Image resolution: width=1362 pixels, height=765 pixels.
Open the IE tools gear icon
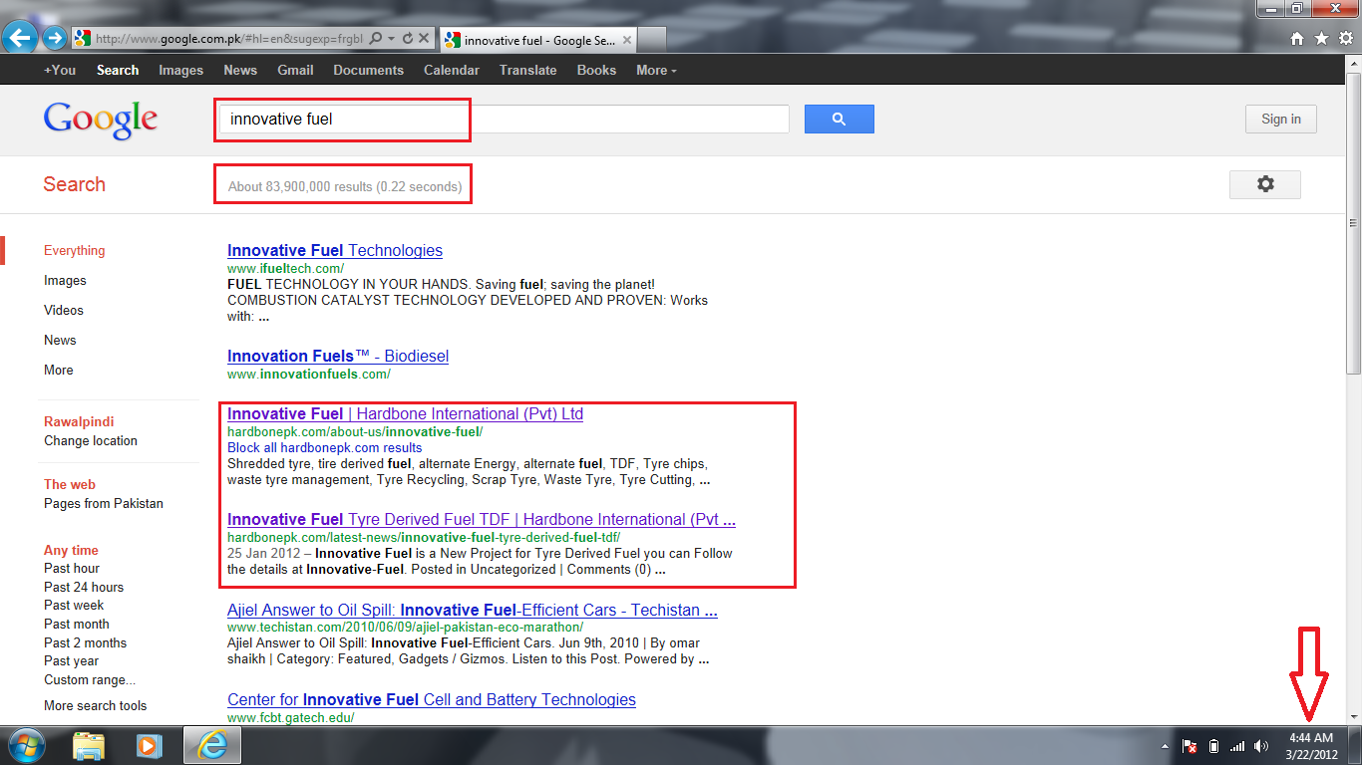tap(1346, 39)
